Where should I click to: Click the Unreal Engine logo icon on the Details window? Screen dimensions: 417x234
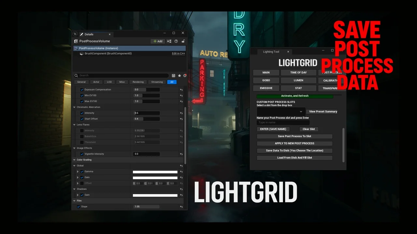[75, 34]
